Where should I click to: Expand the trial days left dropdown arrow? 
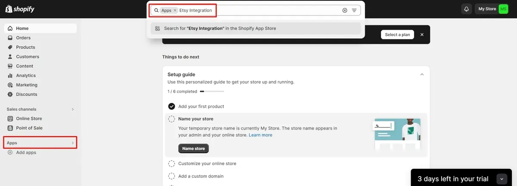[x=502, y=179]
